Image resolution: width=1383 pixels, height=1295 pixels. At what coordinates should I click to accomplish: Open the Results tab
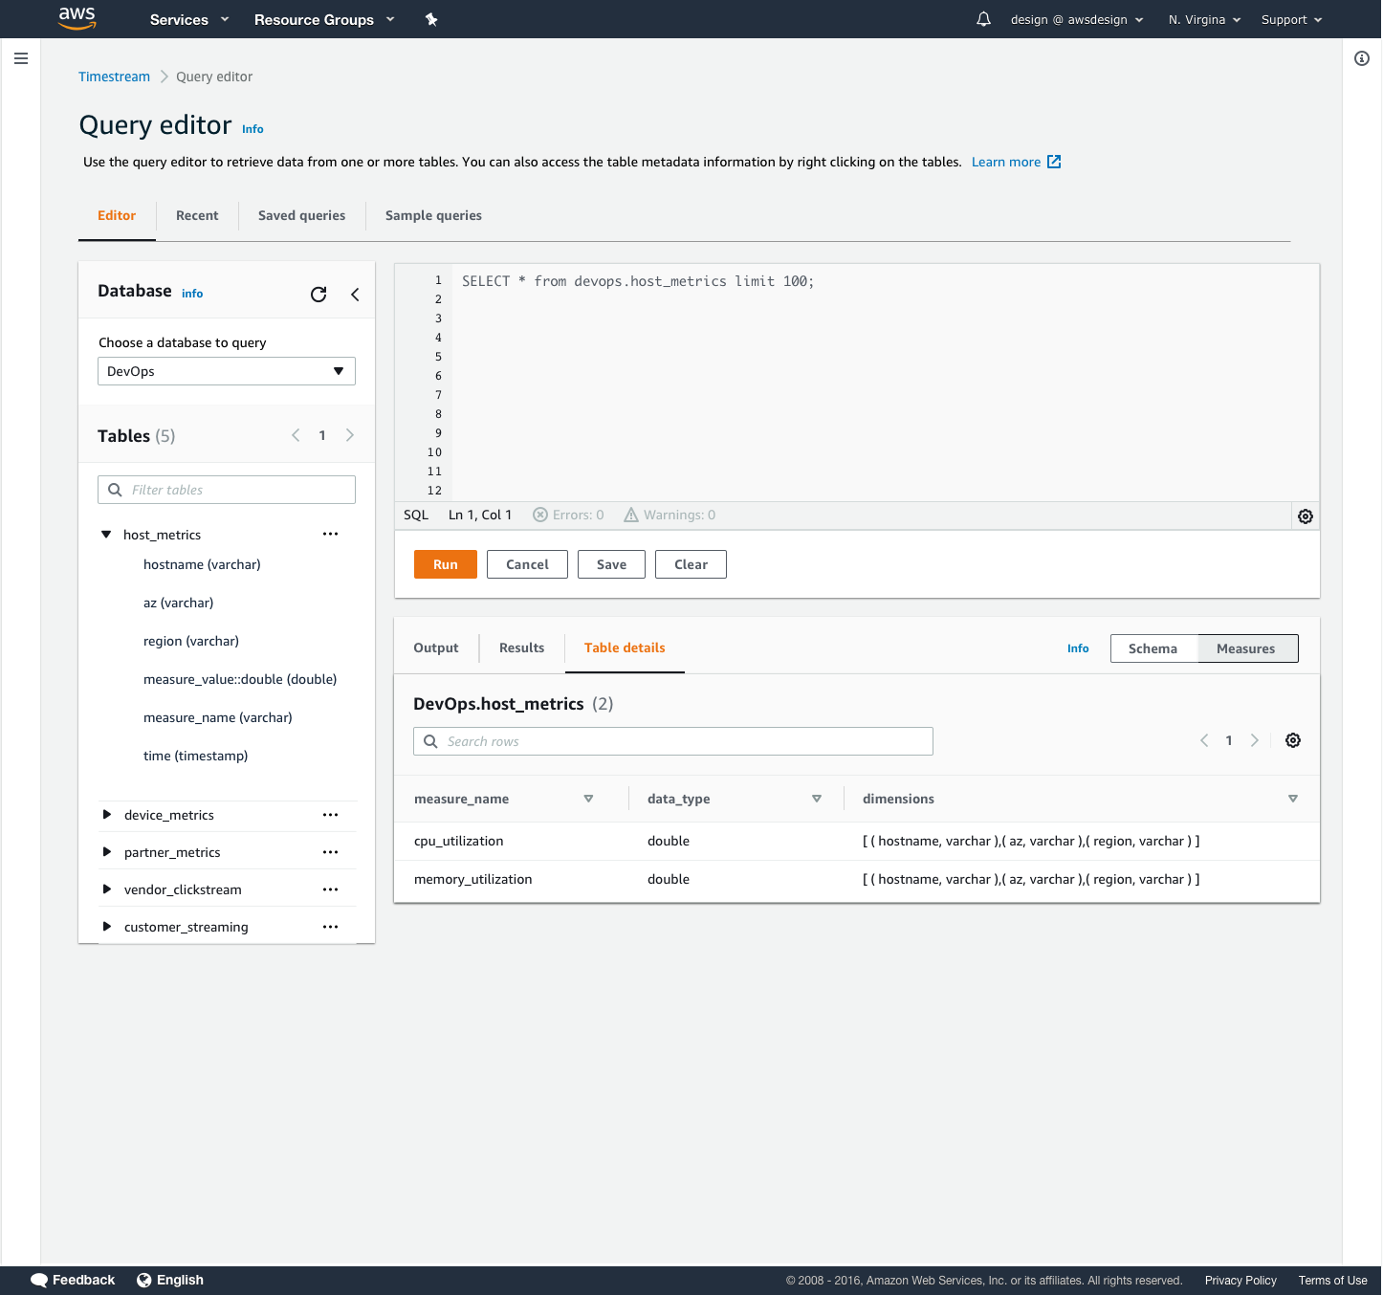tap(522, 647)
